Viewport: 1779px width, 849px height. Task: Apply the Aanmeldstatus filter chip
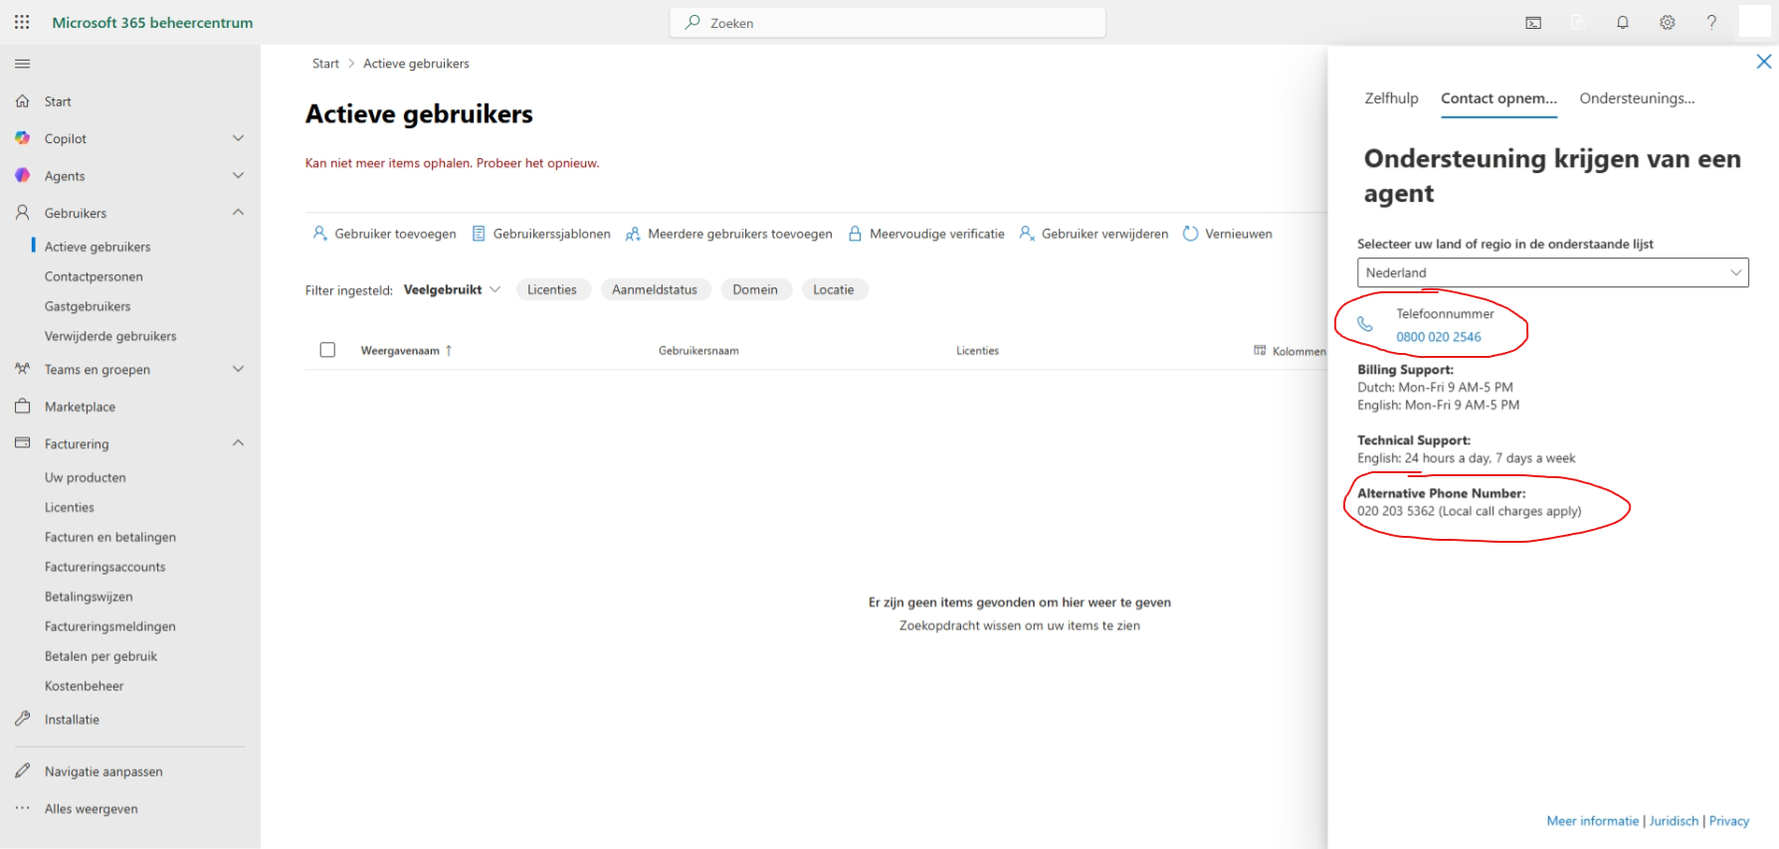655,289
